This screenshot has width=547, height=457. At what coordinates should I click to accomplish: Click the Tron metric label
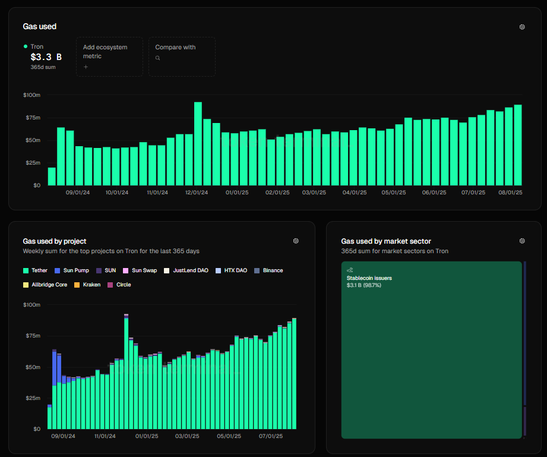coord(37,46)
